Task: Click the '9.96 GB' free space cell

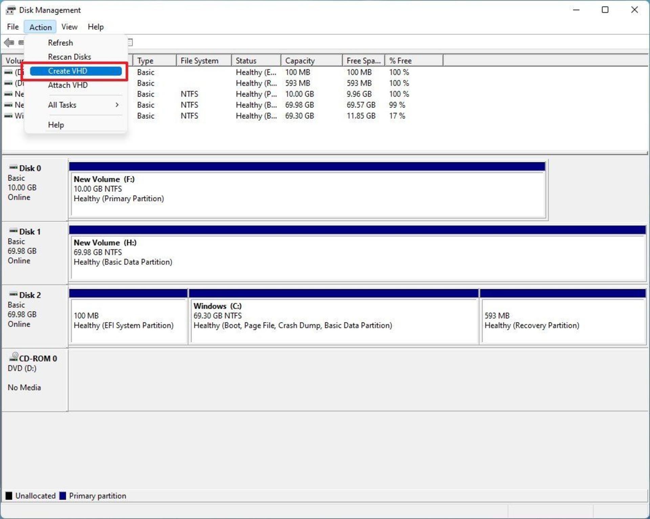Action: tap(359, 94)
